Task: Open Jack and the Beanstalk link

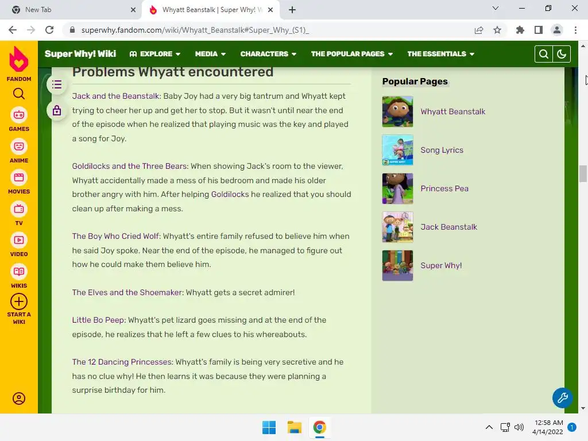Action: (x=117, y=96)
